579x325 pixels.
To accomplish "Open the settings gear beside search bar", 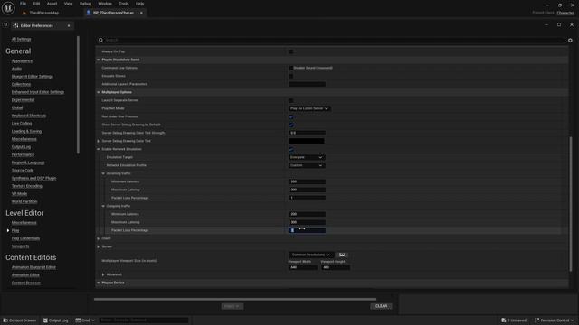I will coord(570,40).
